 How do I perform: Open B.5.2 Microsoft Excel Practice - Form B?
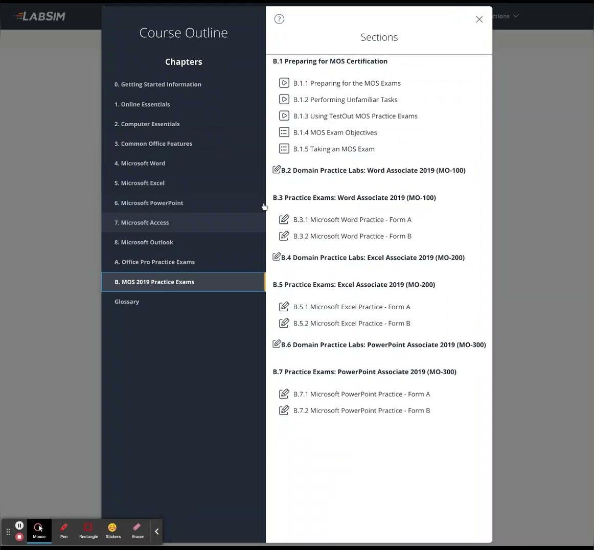tap(352, 323)
